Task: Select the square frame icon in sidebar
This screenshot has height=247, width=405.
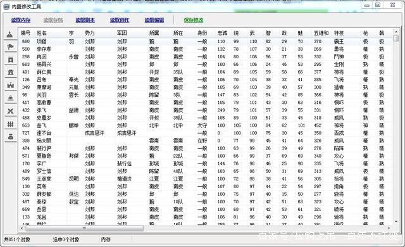Action: (10, 60)
